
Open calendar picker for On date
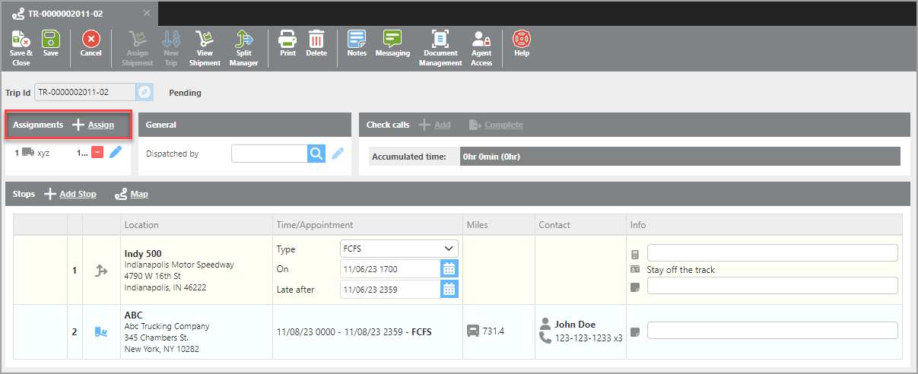(449, 269)
